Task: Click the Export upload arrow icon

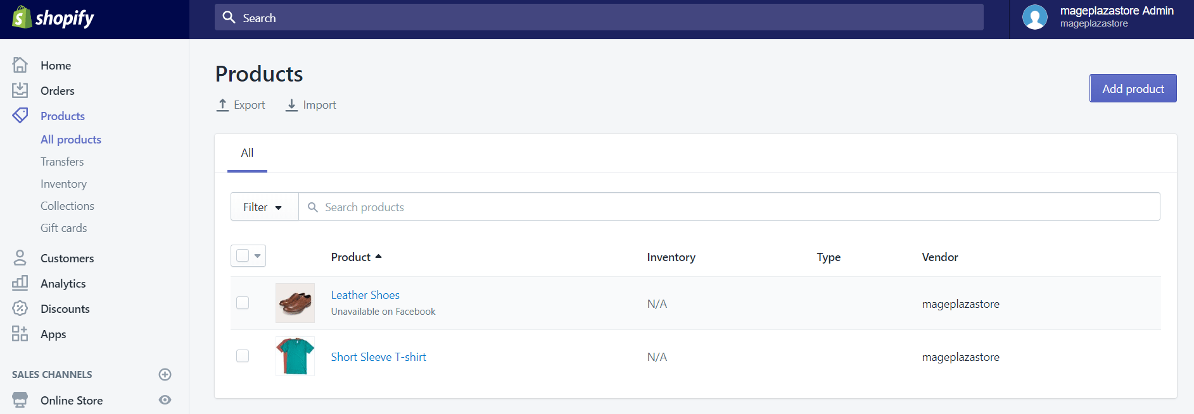Action: (x=222, y=105)
